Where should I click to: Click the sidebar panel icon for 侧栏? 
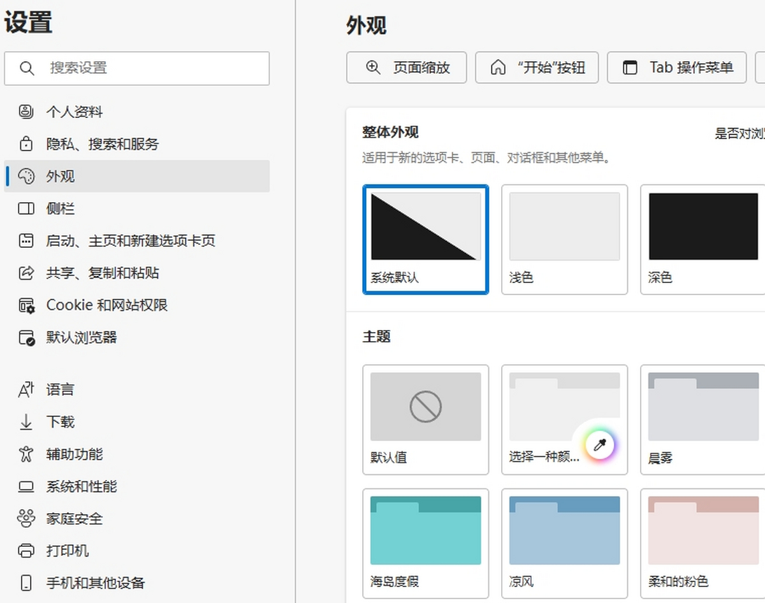pyautogui.click(x=26, y=208)
